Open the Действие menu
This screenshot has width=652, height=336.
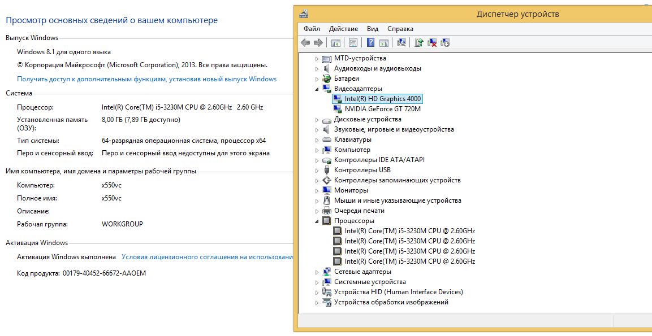point(343,29)
